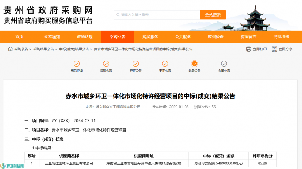Click the 环卫科技网 logo at bottom left

pos(12,166)
